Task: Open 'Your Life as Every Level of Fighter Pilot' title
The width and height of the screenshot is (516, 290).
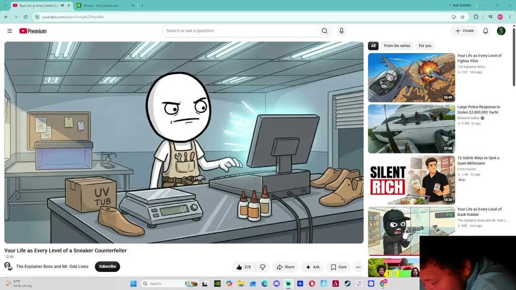Action: click(479, 58)
